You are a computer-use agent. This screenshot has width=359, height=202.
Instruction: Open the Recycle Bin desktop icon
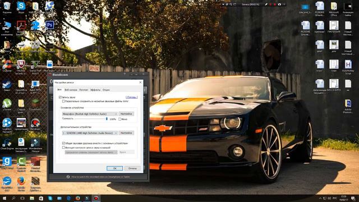pyautogui.click(x=7, y=7)
